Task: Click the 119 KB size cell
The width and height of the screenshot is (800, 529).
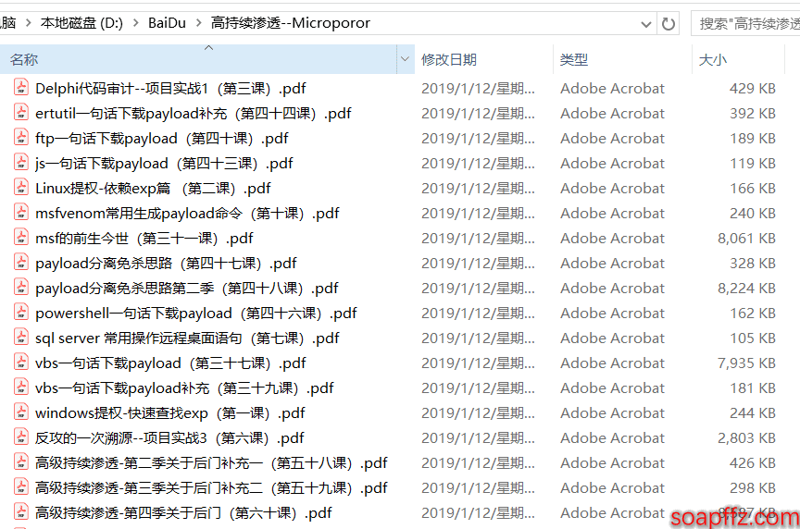Action: 753,163
